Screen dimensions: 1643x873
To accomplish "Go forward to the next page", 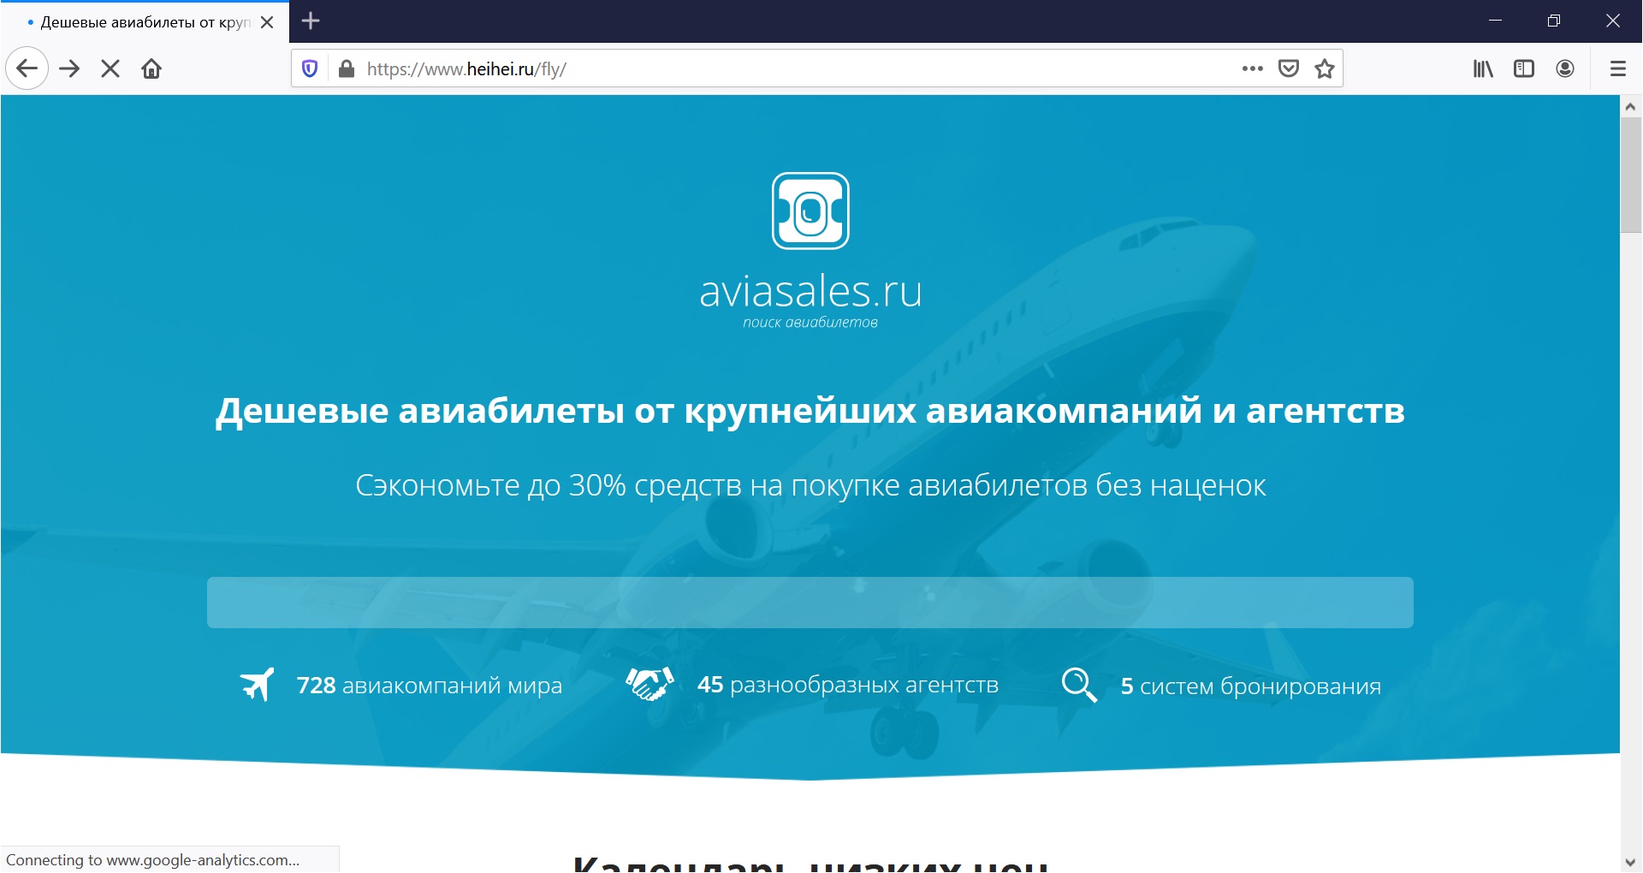I will coord(69,68).
